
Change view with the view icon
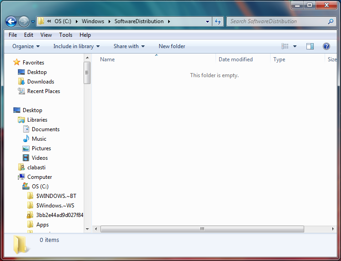pyautogui.click(x=285, y=46)
